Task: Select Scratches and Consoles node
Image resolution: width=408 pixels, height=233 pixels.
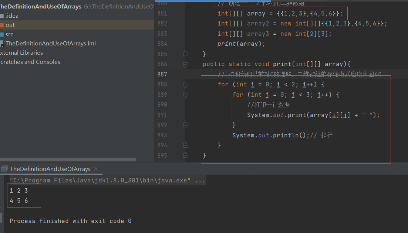Action: (x=30, y=62)
